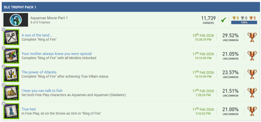Expand the plus icon on "True heir" trophy

tap(4, 104)
